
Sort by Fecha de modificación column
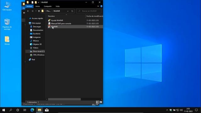[x=95, y=16]
